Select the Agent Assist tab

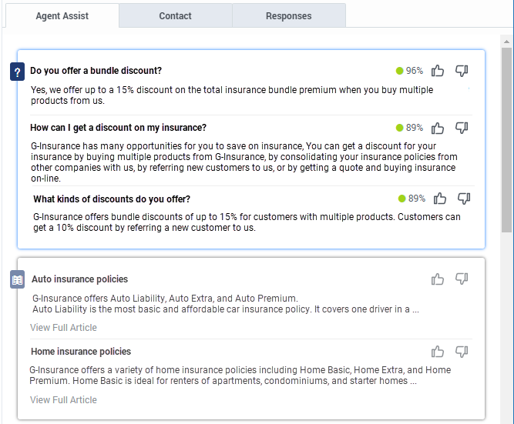(x=62, y=15)
